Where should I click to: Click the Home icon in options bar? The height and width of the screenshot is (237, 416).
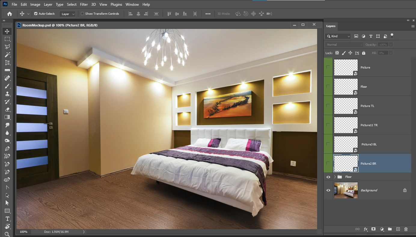click(10, 14)
